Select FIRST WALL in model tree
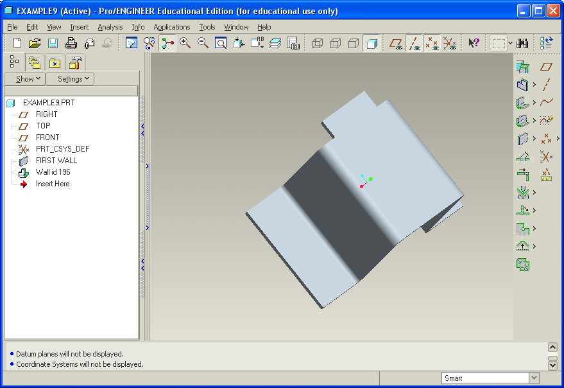 (56, 161)
